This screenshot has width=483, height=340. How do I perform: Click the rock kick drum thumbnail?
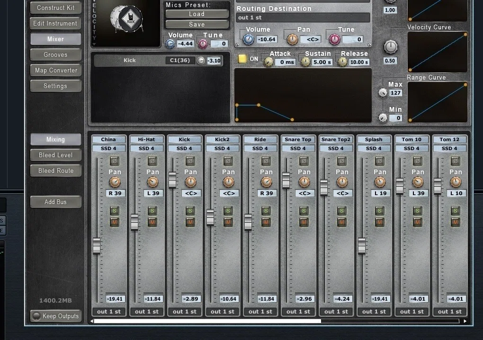pyautogui.click(x=126, y=19)
